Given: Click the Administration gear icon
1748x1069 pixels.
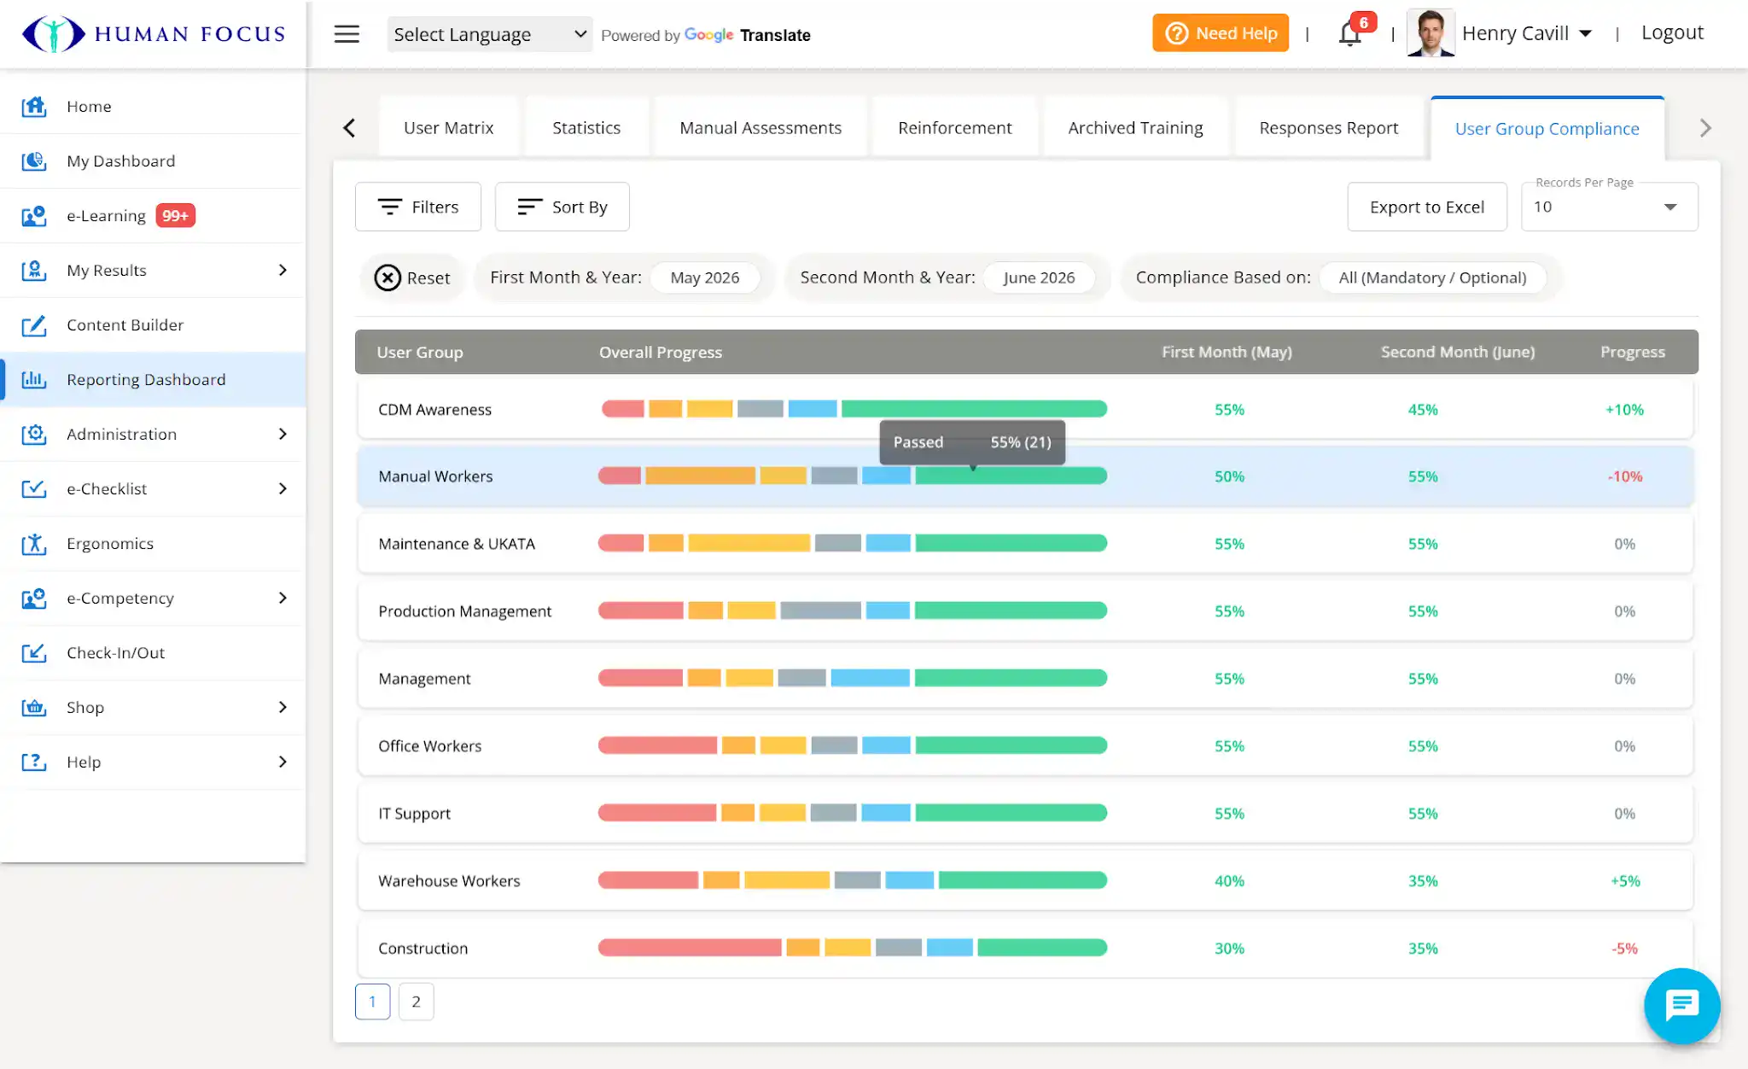Looking at the screenshot, I should click(x=34, y=434).
